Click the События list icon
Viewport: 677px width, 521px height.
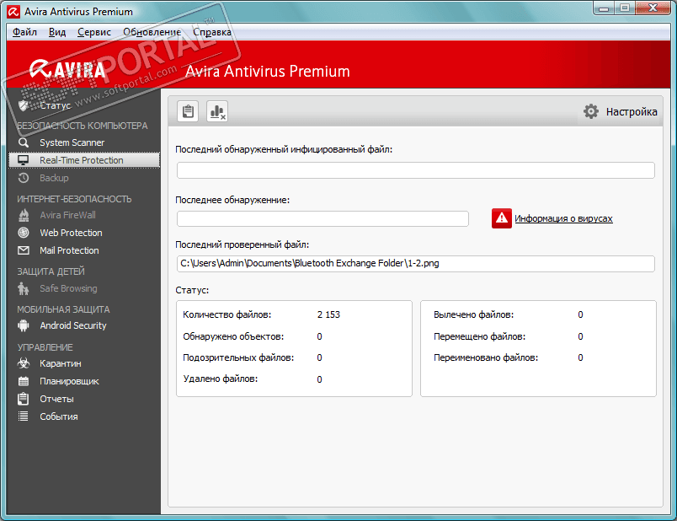[24, 416]
